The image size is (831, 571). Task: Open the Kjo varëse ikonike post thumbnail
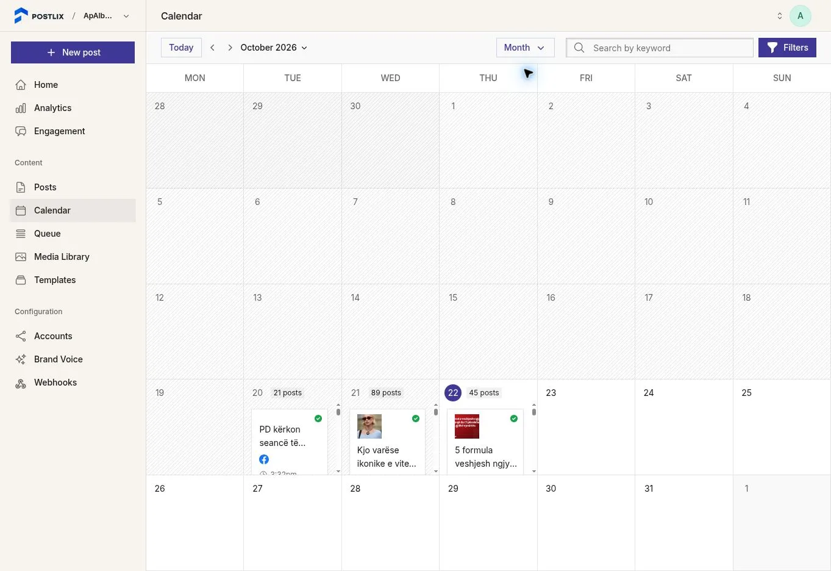click(x=369, y=426)
